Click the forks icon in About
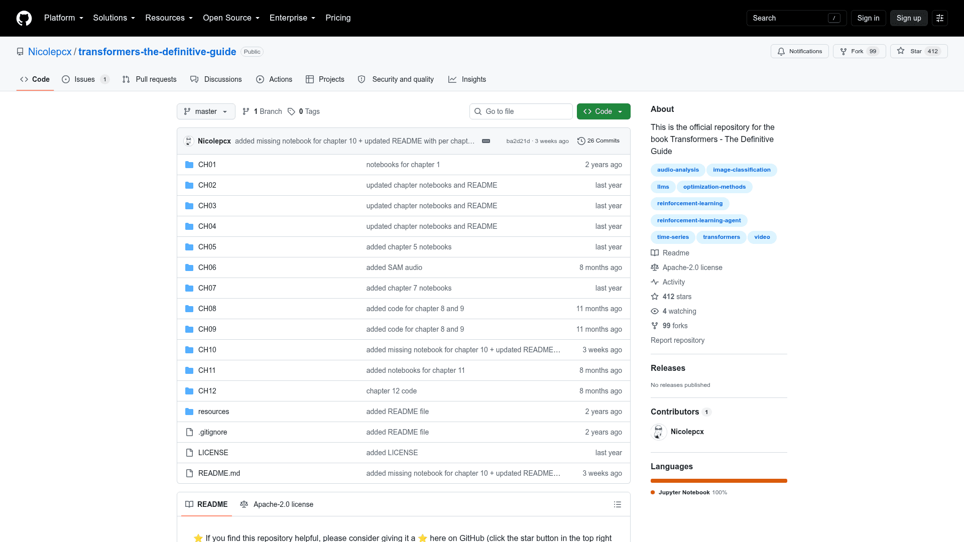964x542 pixels. [655, 326]
